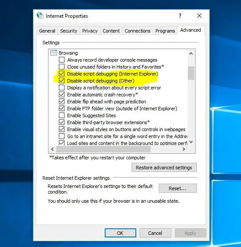Click the horizontal scroll left arrow
Viewport: 241px width, 247px height.
point(52,149)
